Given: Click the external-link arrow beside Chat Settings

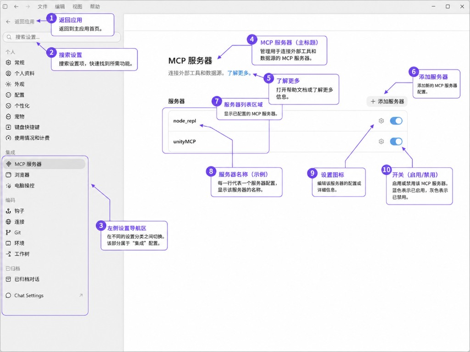Looking at the screenshot, I should tap(81, 295).
